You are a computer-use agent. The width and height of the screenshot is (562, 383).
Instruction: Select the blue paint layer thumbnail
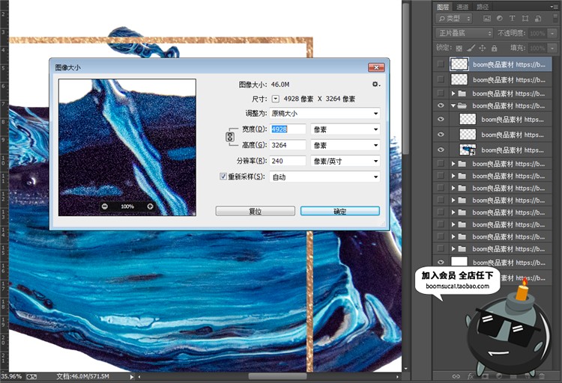tap(468, 150)
